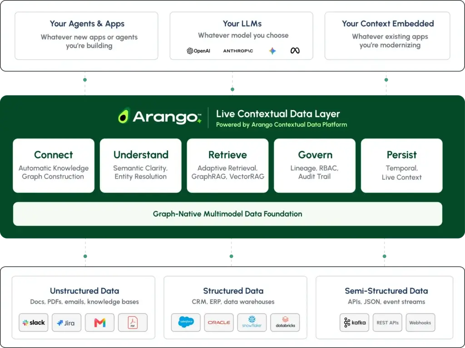465x348 pixels.
Task: Select the Gmail icon tile
Action: point(99,323)
